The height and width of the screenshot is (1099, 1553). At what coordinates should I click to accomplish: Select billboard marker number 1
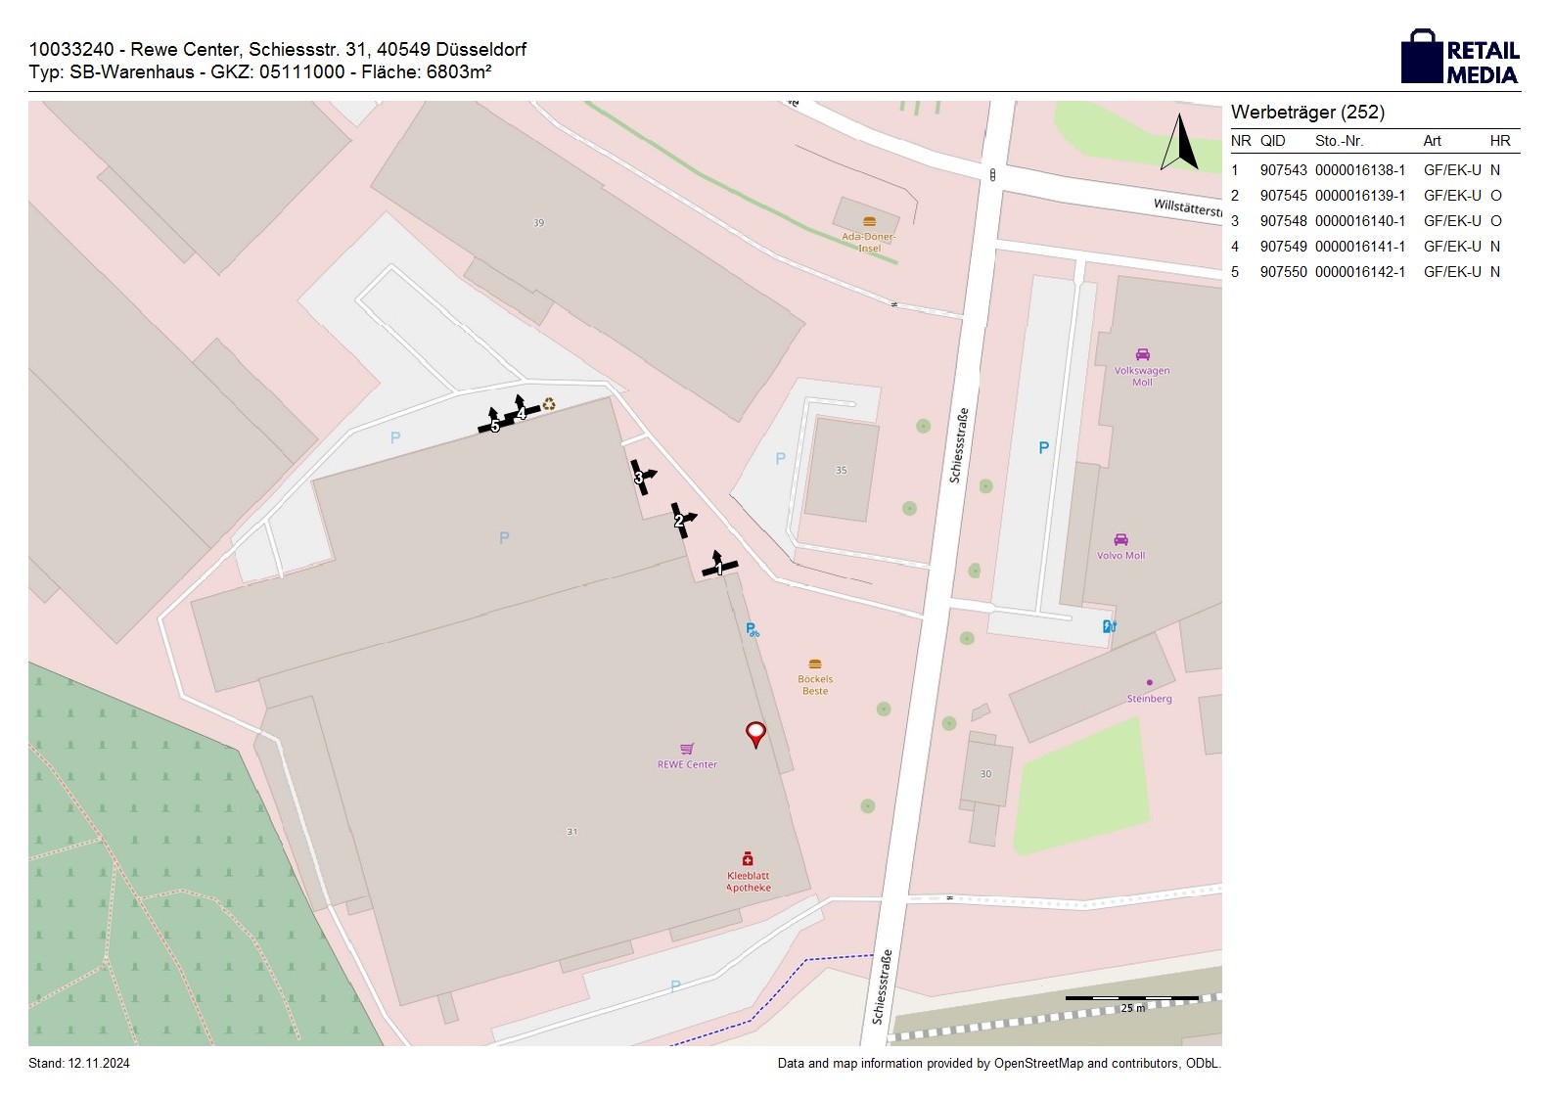click(x=719, y=567)
